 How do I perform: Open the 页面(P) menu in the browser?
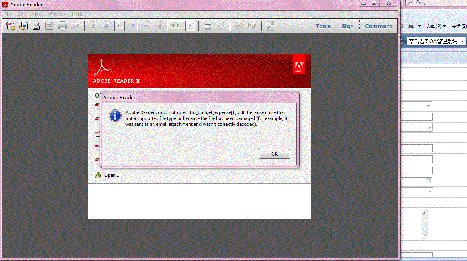[x=436, y=26]
